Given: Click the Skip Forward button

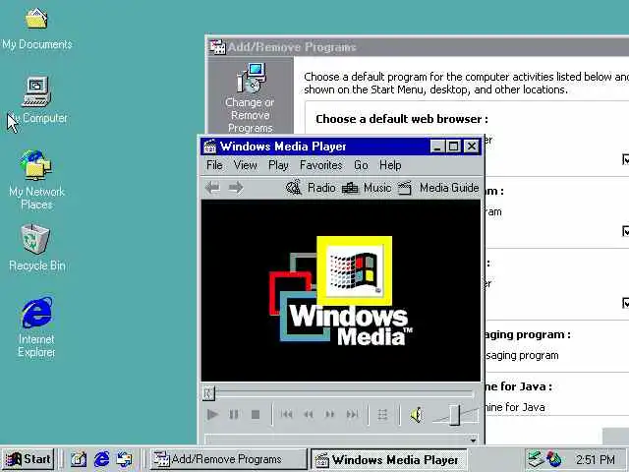Looking at the screenshot, I should [352, 414].
